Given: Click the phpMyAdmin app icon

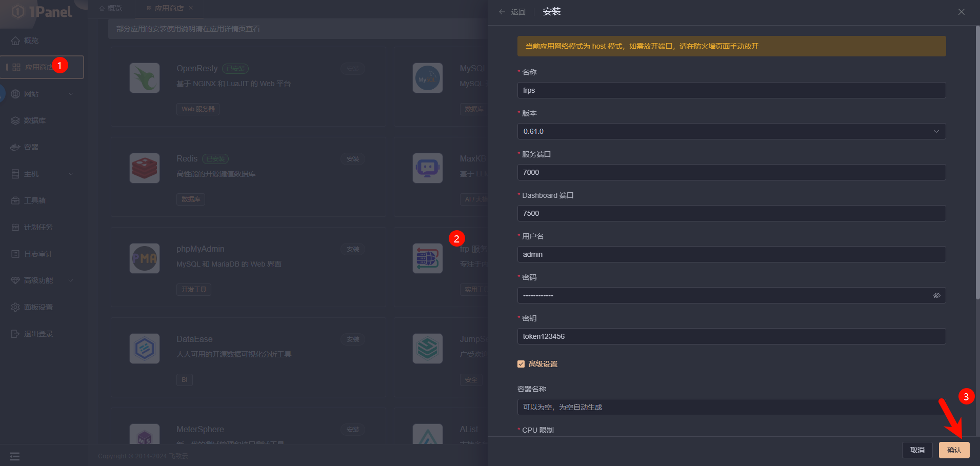Looking at the screenshot, I should tap(145, 258).
